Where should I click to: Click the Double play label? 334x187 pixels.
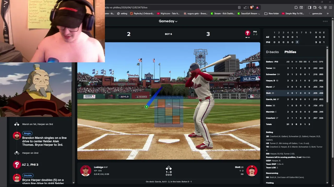(28, 175)
